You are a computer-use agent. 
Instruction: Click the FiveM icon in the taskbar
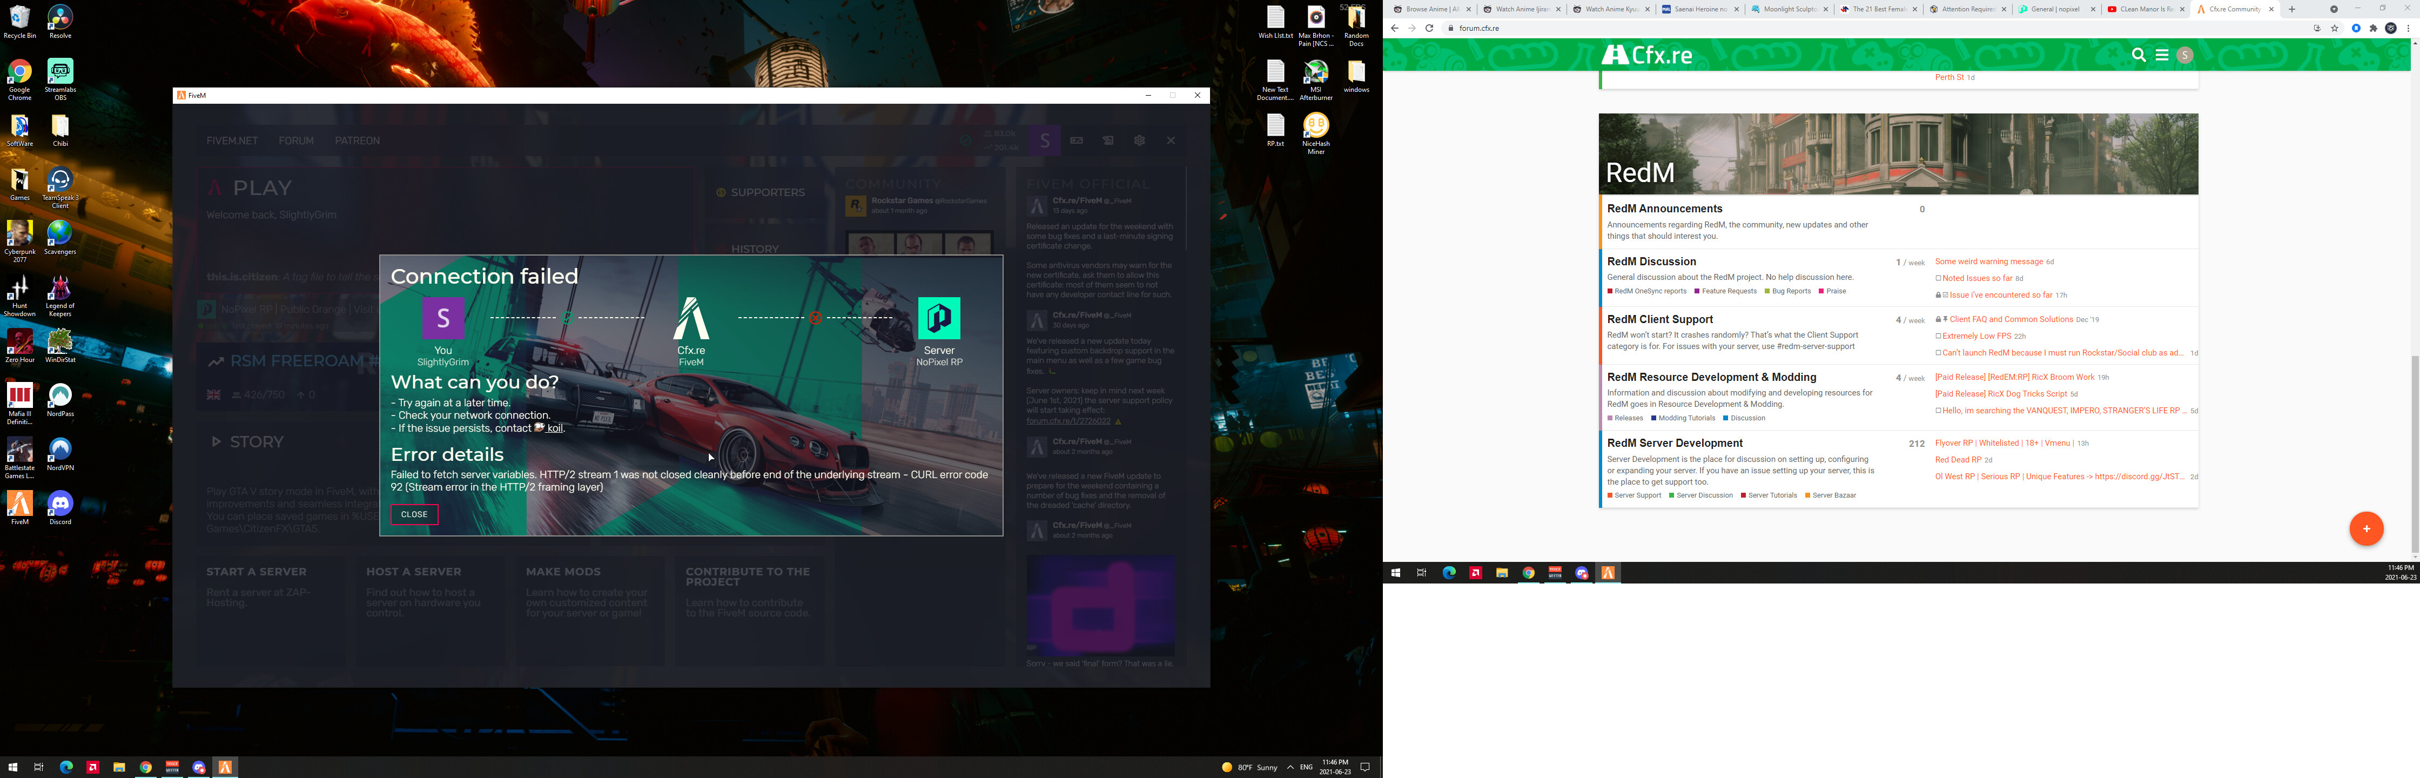click(x=225, y=767)
